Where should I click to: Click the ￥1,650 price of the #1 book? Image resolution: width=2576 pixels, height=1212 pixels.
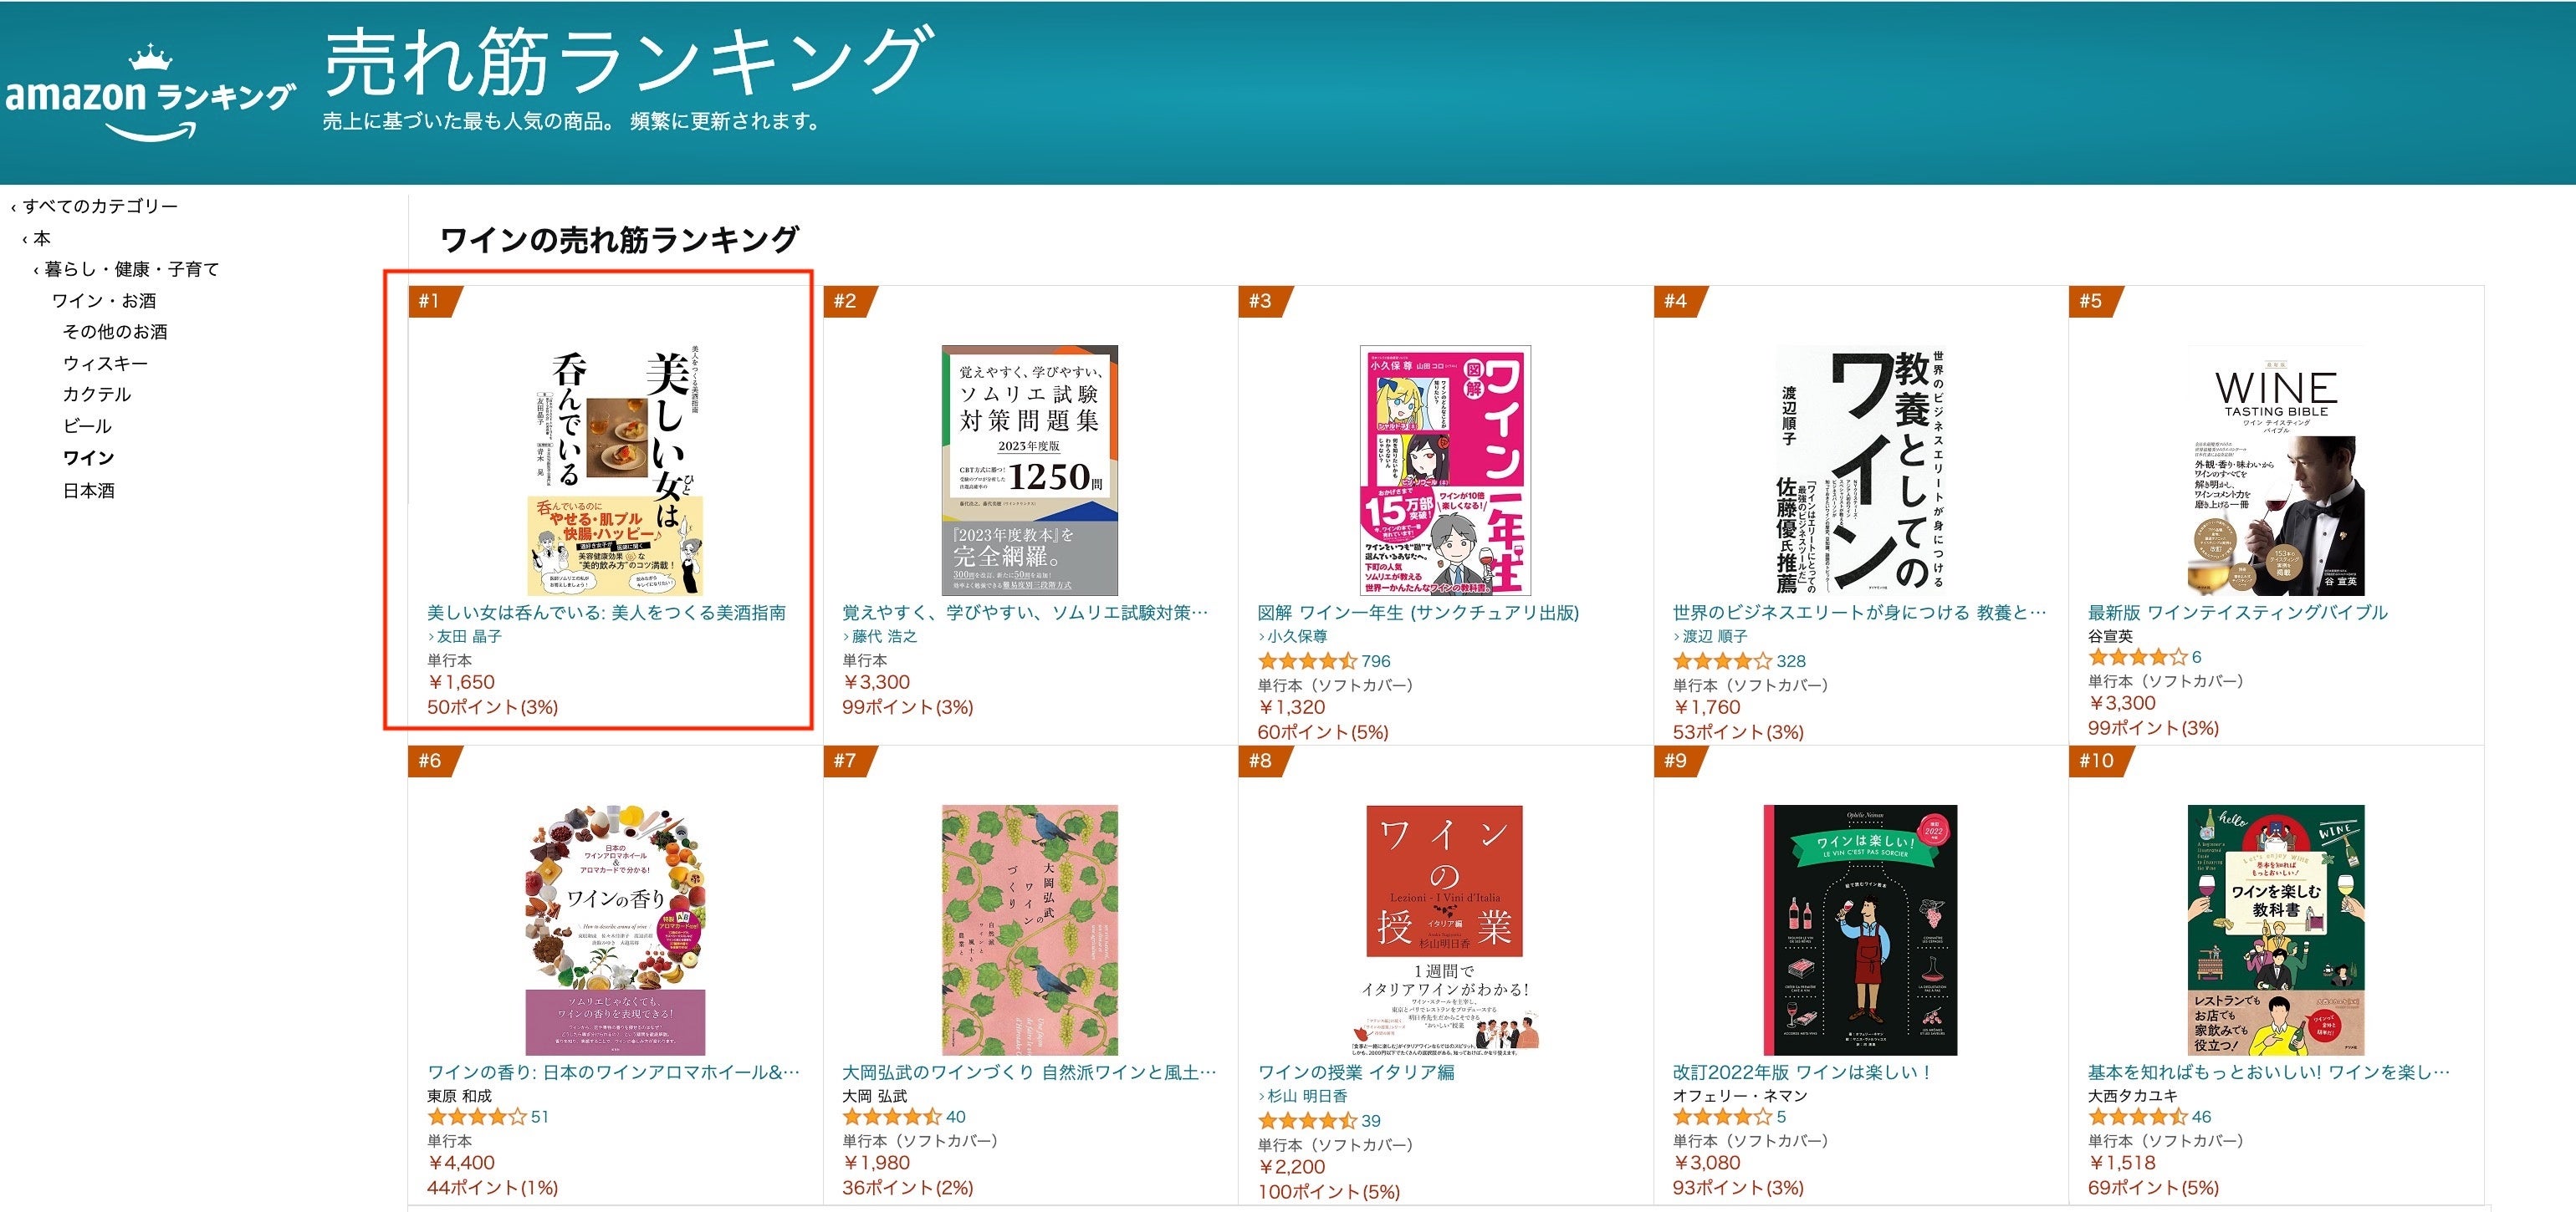click(461, 682)
